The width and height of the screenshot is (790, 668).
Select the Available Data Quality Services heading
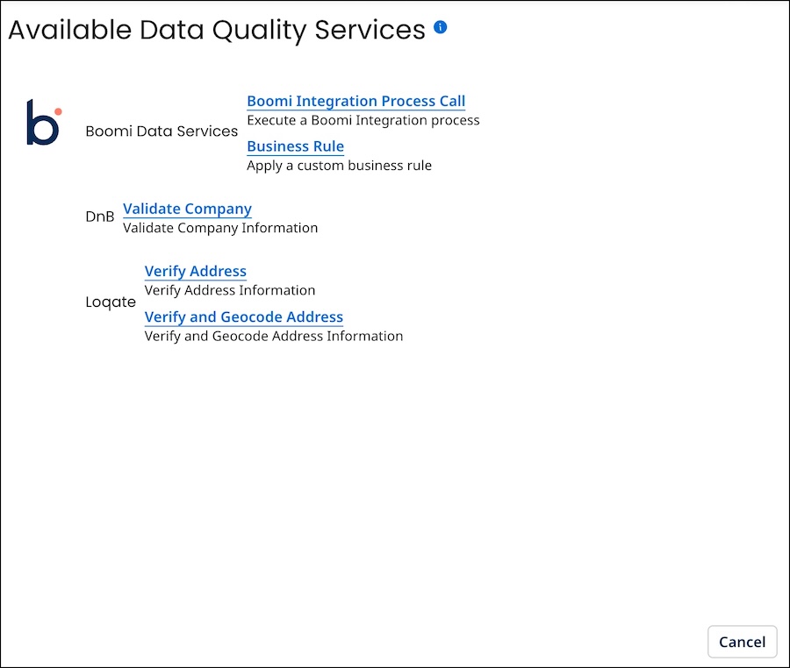(x=213, y=29)
